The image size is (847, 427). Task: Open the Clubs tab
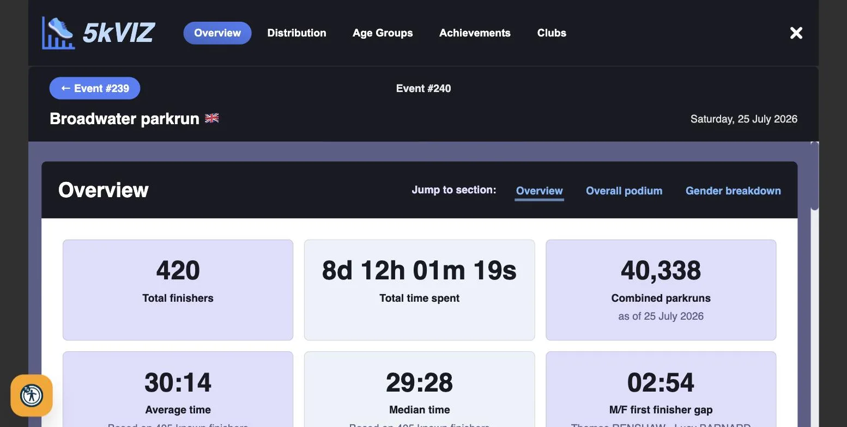click(552, 33)
